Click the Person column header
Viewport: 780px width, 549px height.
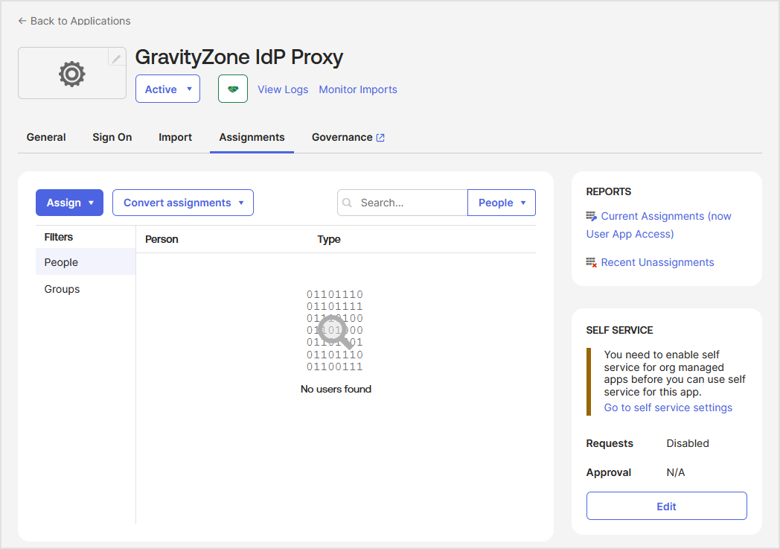coord(162,239)
